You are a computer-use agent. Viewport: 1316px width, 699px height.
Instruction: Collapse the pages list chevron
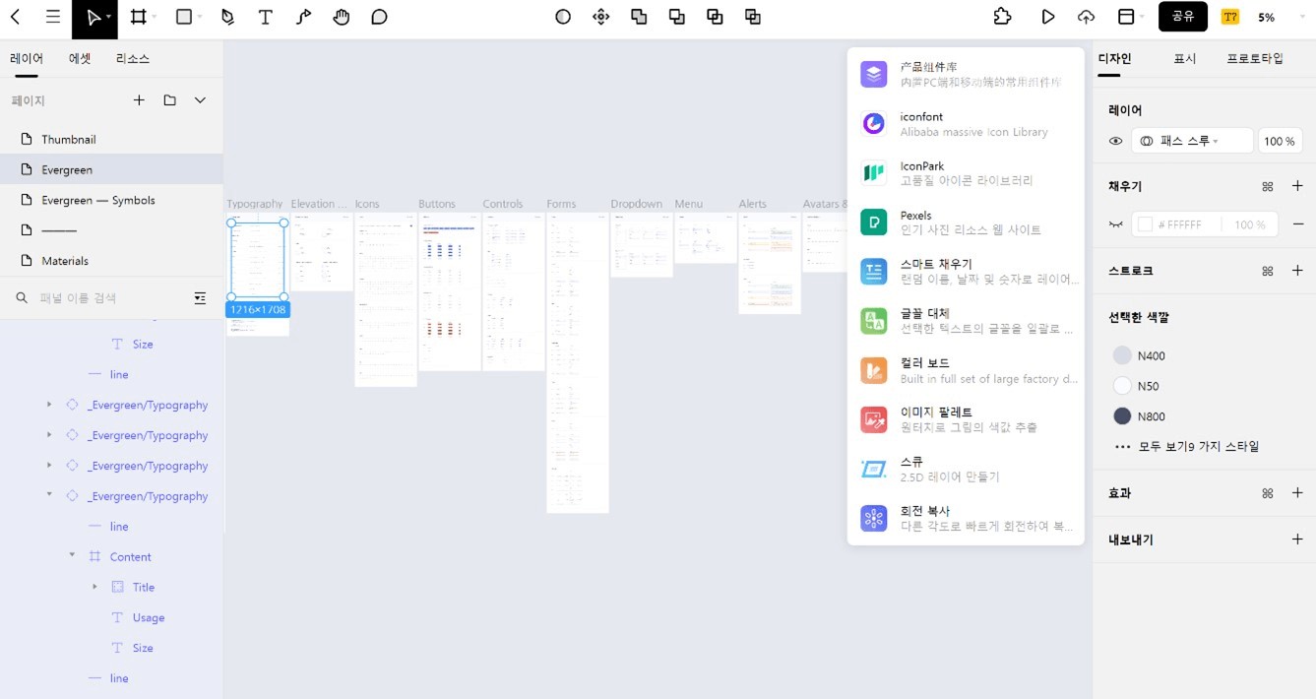(200, 100)
